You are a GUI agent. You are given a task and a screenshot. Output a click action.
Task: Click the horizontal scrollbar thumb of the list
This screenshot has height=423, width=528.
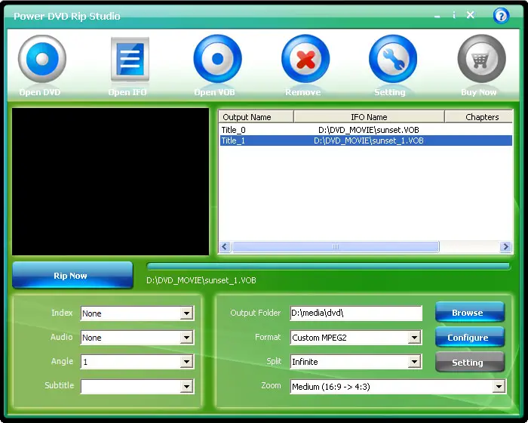coord(336,246)
